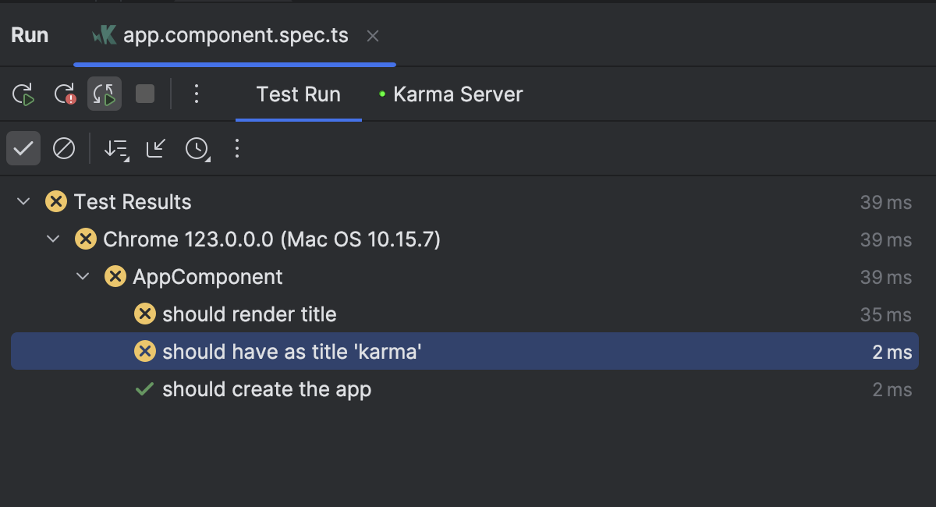Viewport: 936px width, 507px height.
Task: Rerun all Karma tests
Action: pyautogui.click(x=23, y=94)
